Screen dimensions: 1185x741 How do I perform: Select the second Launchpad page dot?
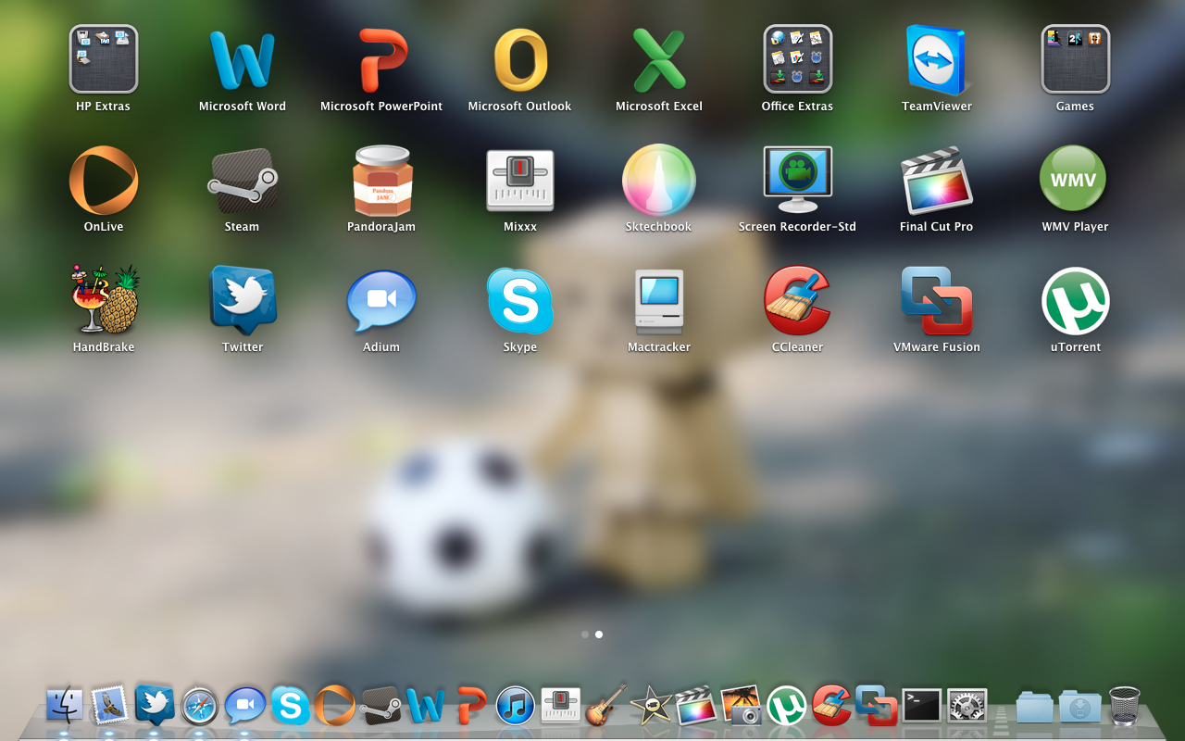599,634
